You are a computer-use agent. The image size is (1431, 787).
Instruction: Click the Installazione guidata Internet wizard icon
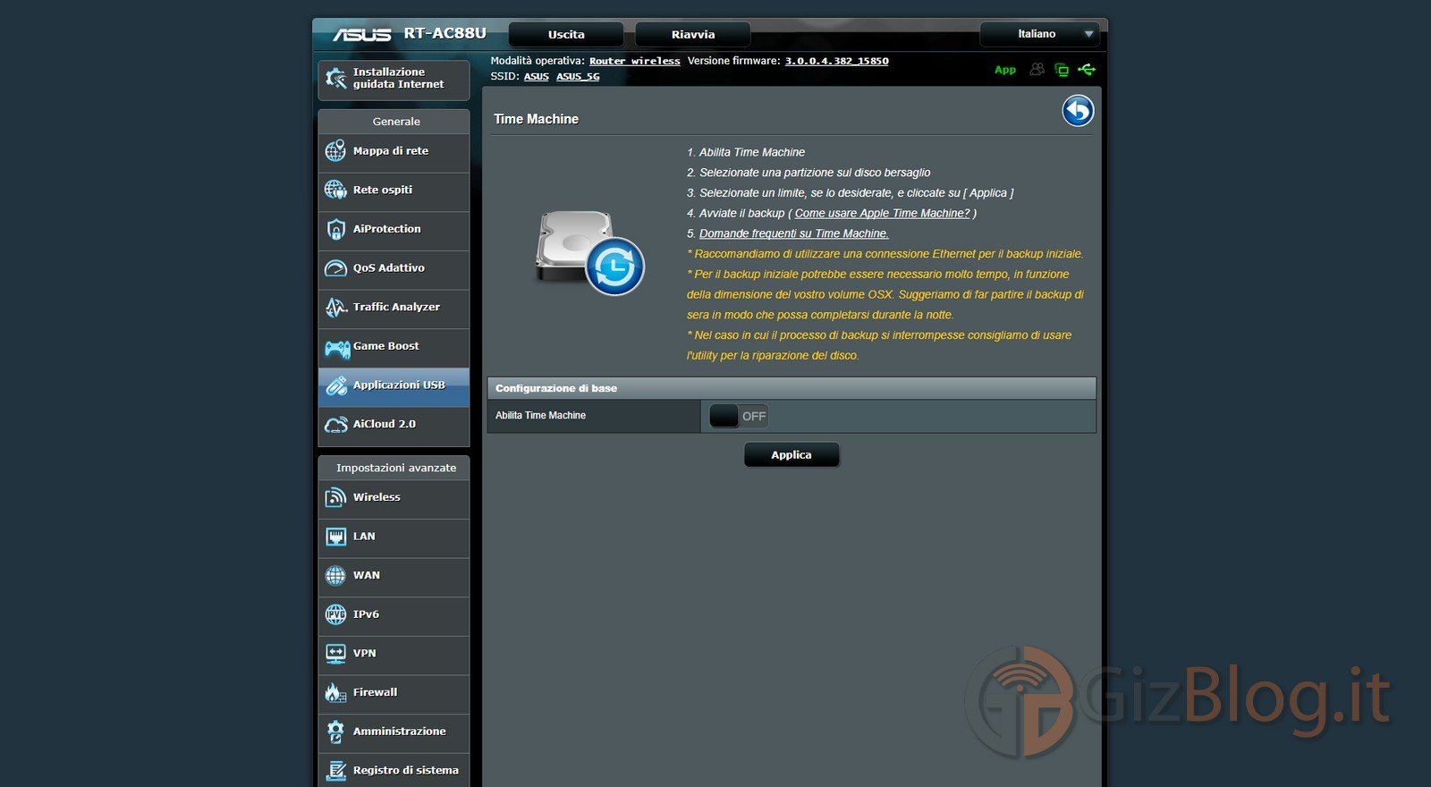click(x=336, y=79)
